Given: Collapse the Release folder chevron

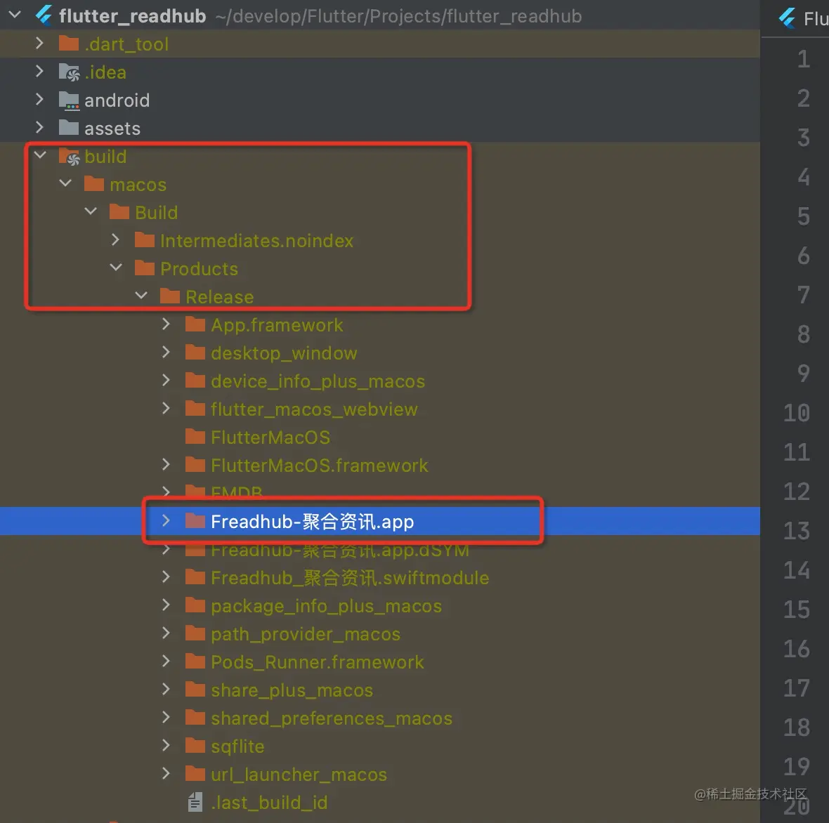Looking at the screenshot, I should [141, 295].
